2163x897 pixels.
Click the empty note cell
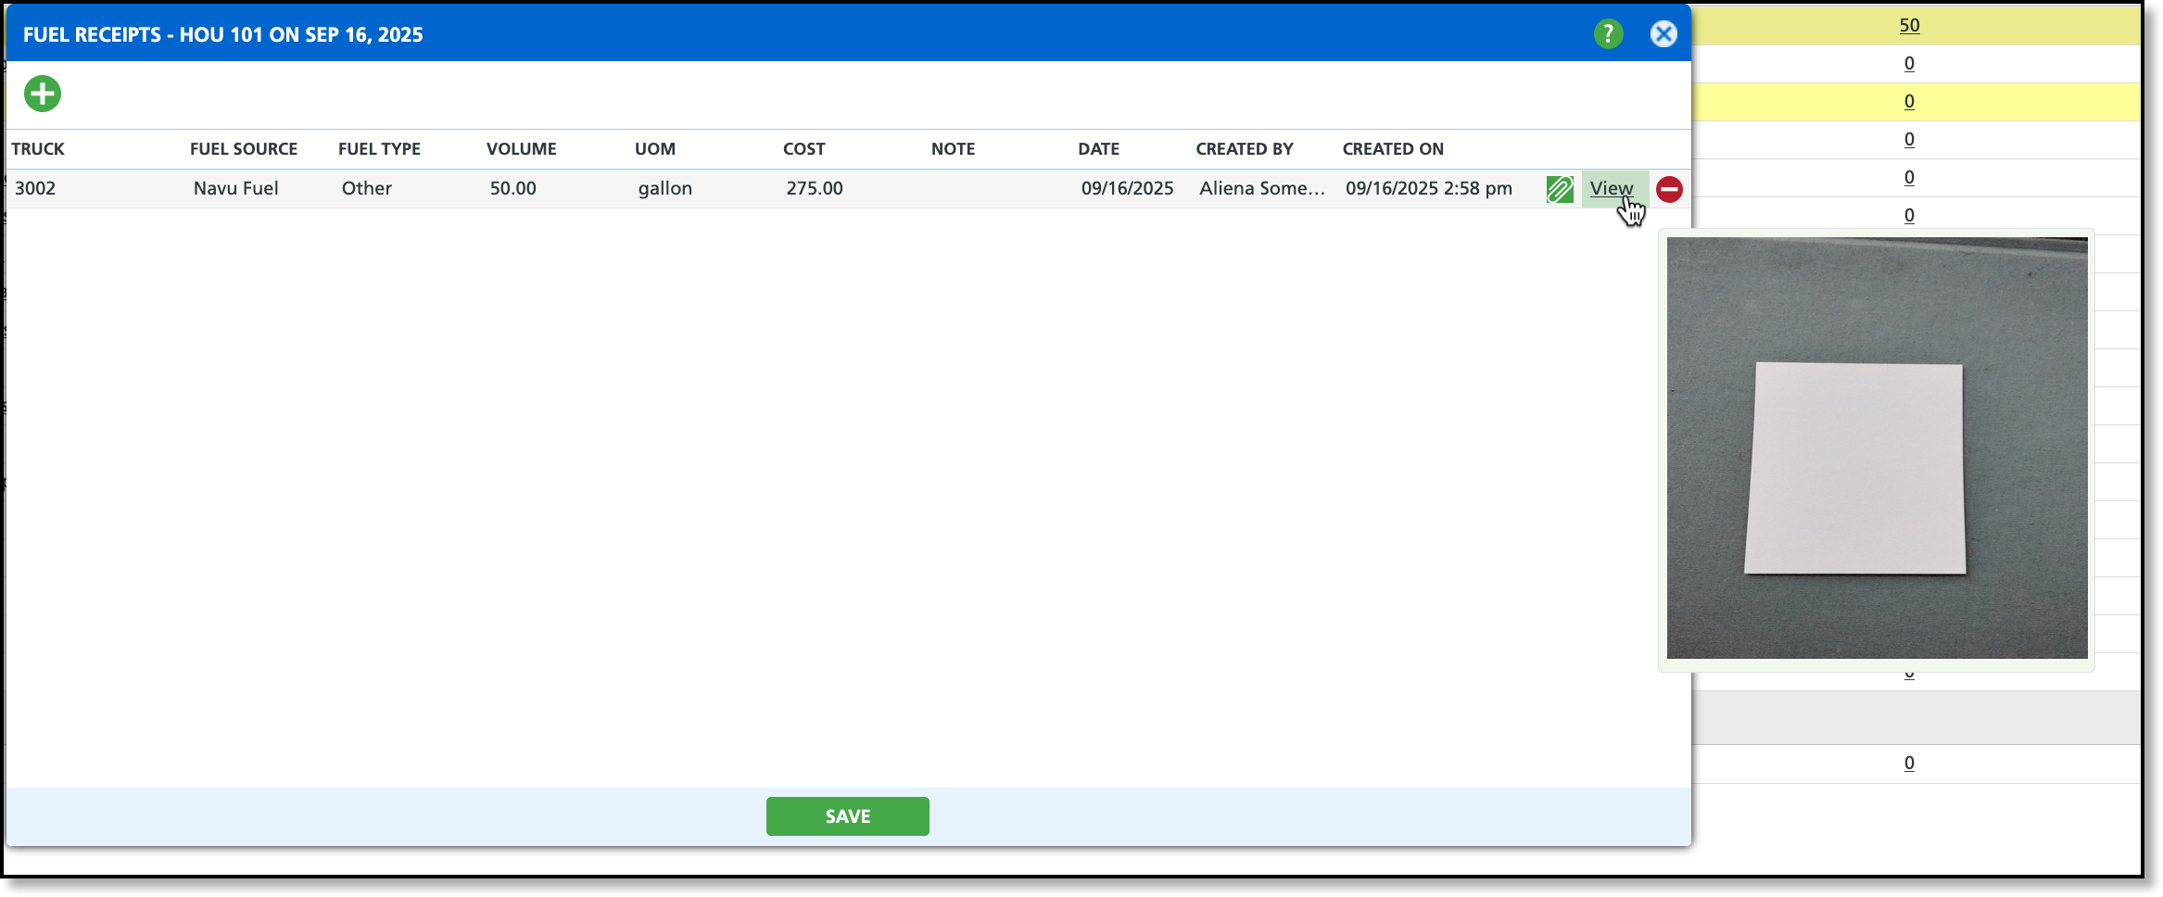click(x=1001, y=189)
